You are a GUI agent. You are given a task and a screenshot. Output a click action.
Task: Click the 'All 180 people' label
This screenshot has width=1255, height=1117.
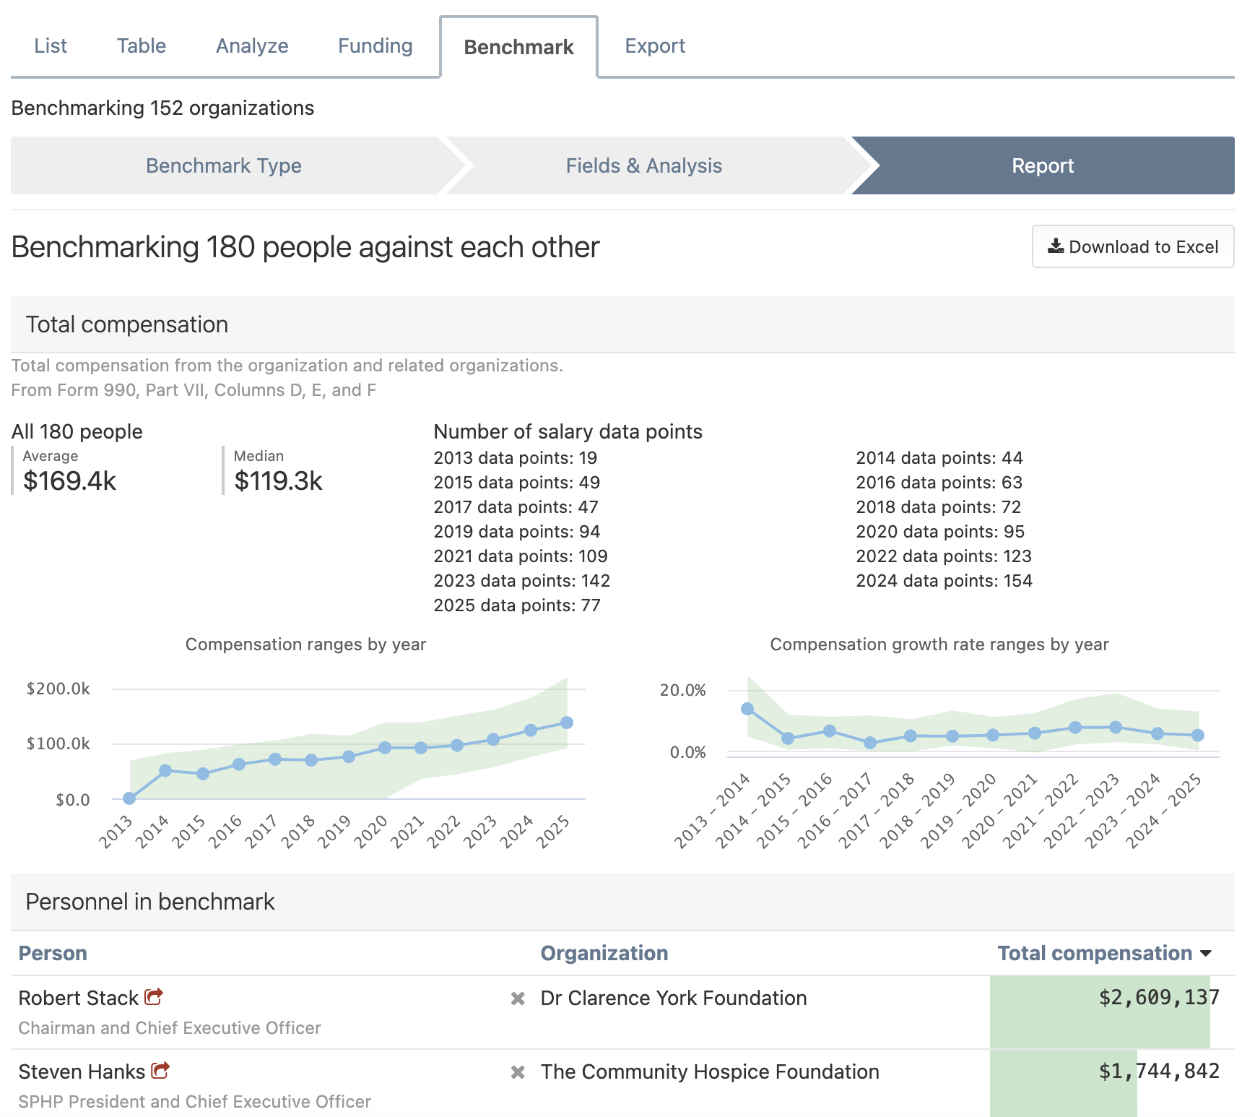77,432
